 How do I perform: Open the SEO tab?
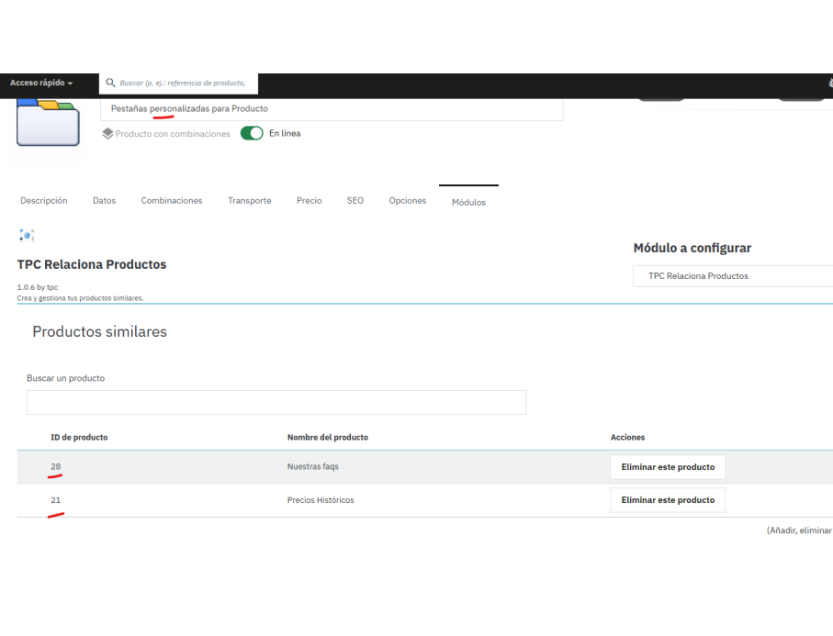point(355,201)
